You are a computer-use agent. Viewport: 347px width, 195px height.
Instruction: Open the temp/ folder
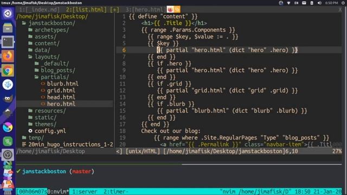[36, 138]
